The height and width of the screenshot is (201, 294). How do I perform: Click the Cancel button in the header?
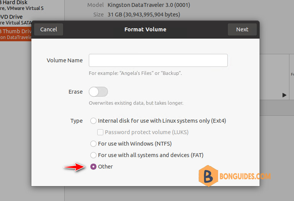(x=49, y=29)
